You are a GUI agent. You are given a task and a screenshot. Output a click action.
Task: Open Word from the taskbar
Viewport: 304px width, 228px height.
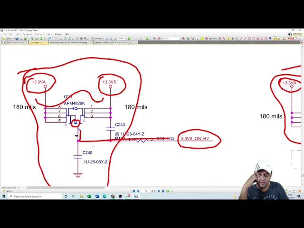pyautogui.click(x=97, y=196)
